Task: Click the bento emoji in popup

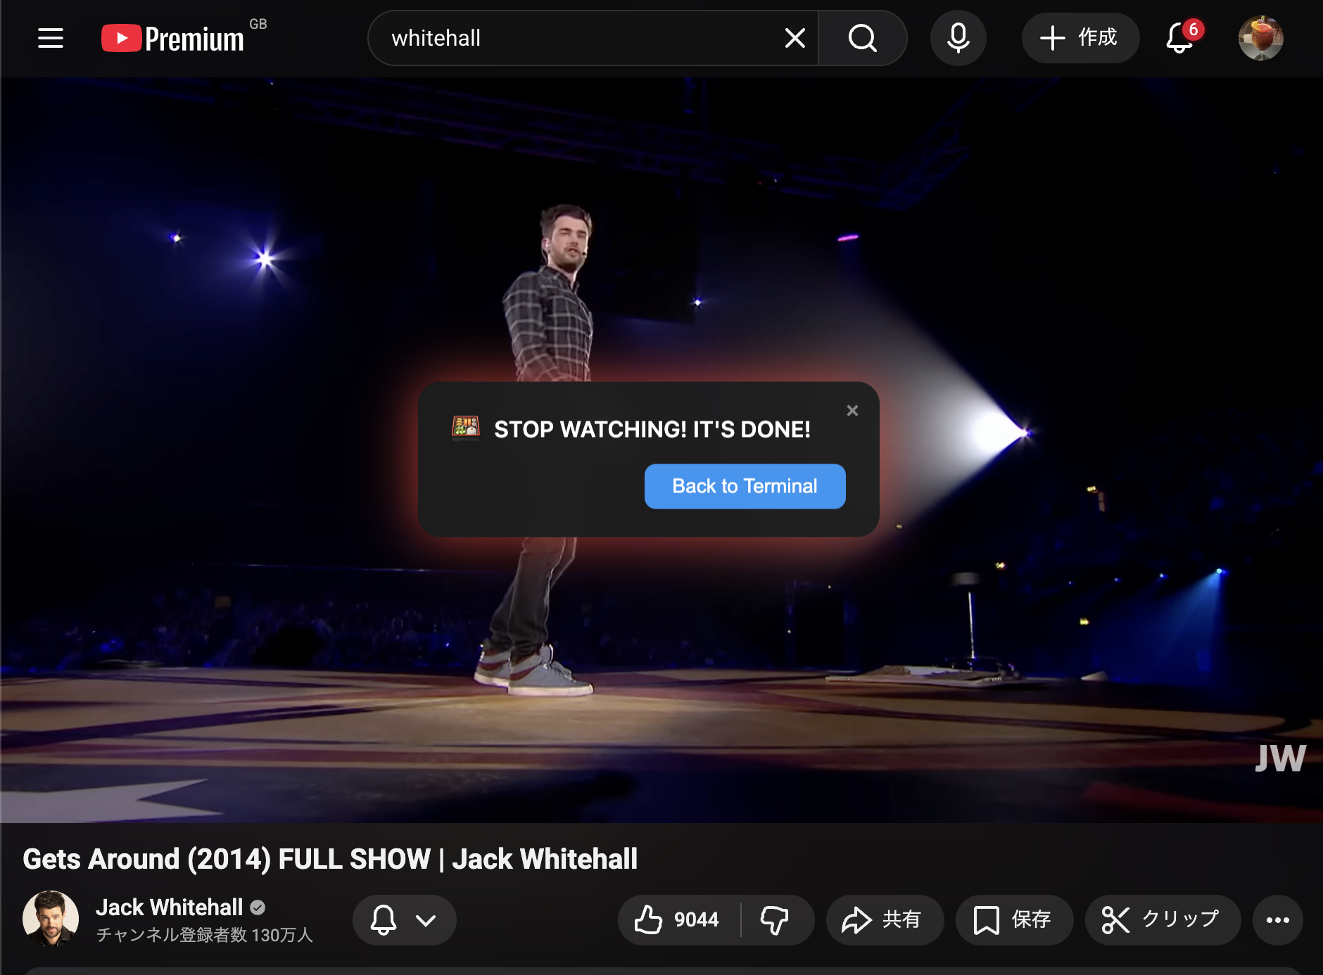Action: tap(465, 427)
